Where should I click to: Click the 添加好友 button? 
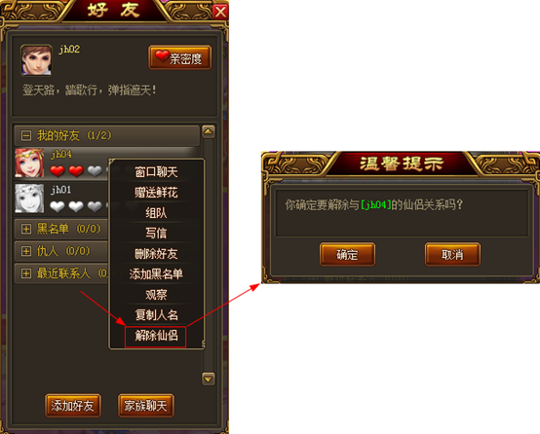[73, 406]
